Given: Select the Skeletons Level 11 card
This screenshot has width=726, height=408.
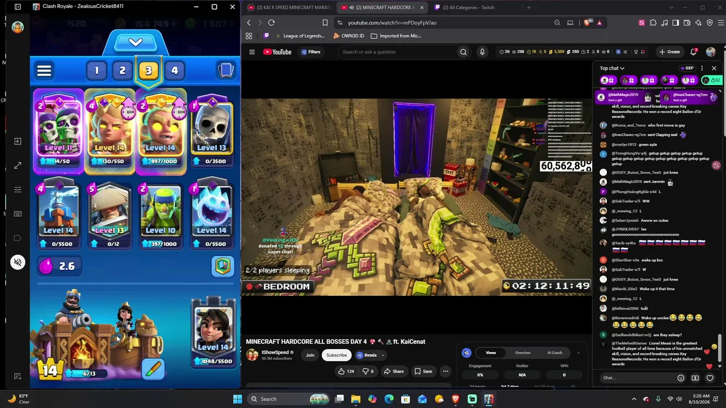Looking at the screenshot, I should [58, 131].
